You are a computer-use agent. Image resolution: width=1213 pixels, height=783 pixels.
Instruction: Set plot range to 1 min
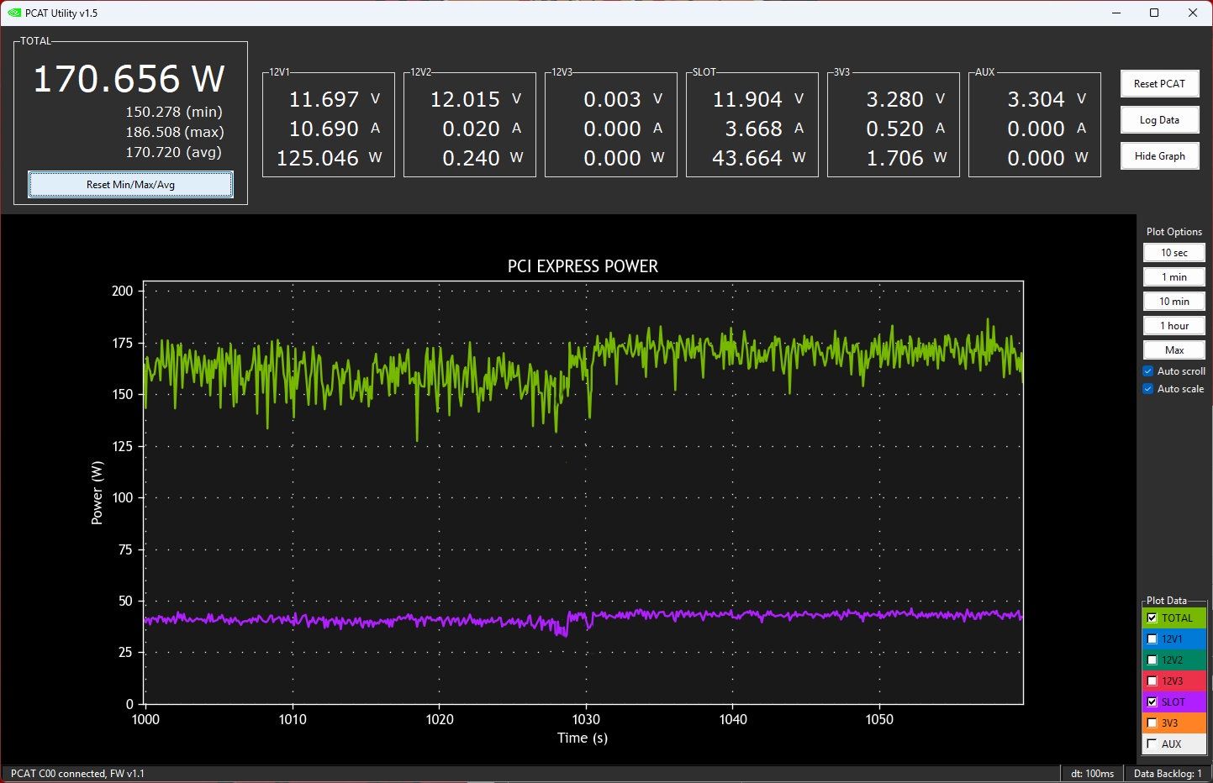click(1173, 277)
